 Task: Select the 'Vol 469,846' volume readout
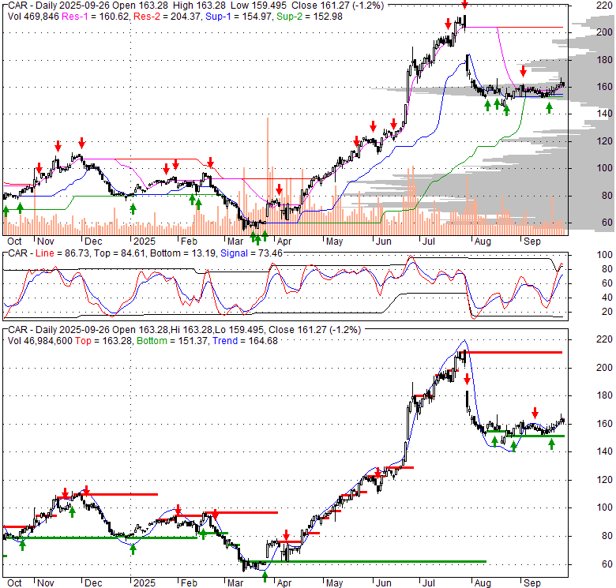[33, 17]
